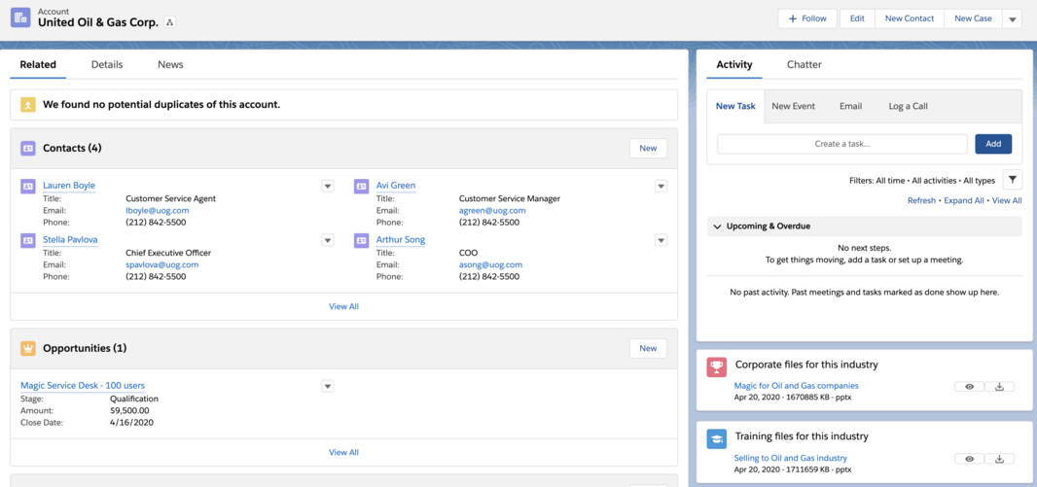The width and height of the screenshot is (1037, 487).
Task: Click the Corporate files trophy icon
Action: [x=717, y=366]
